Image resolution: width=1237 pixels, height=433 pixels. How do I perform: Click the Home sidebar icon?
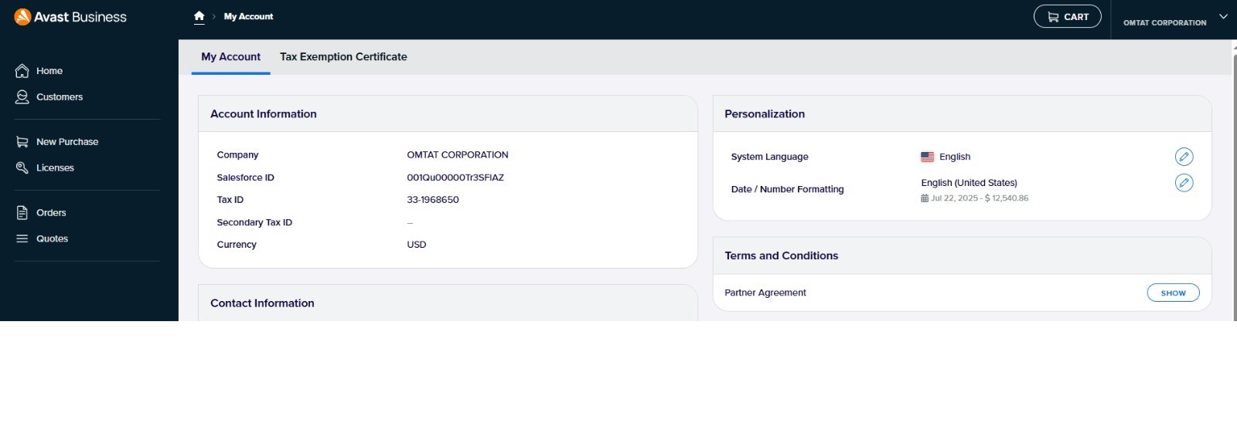click(22, 71)
